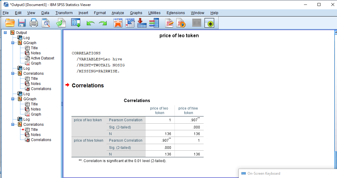Open the Analyze menu
The width and height of the screenshot is (337, 178).
(118, 13)
